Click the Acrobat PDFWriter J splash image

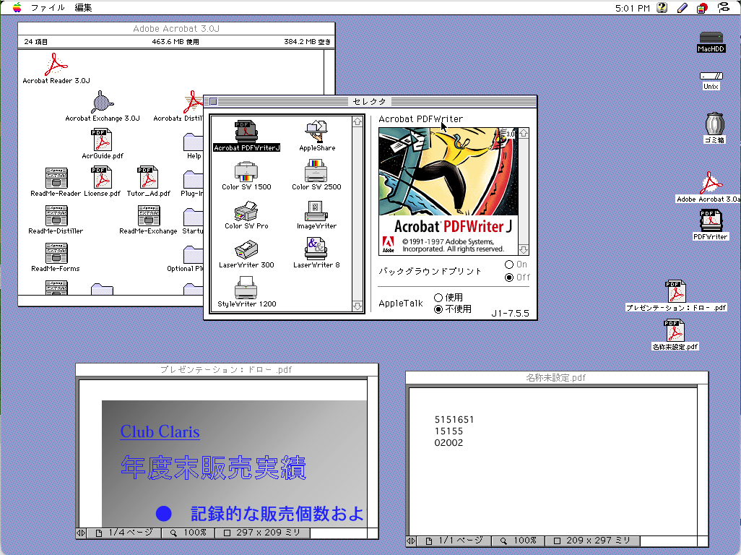[448, 192]
